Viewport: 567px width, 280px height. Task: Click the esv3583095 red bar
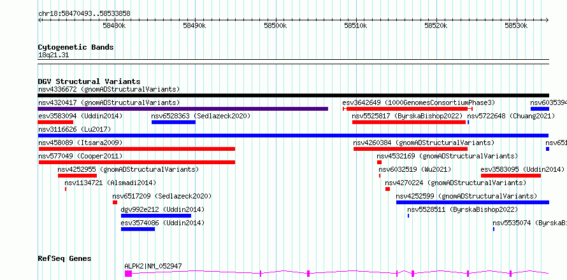(511, 176)
